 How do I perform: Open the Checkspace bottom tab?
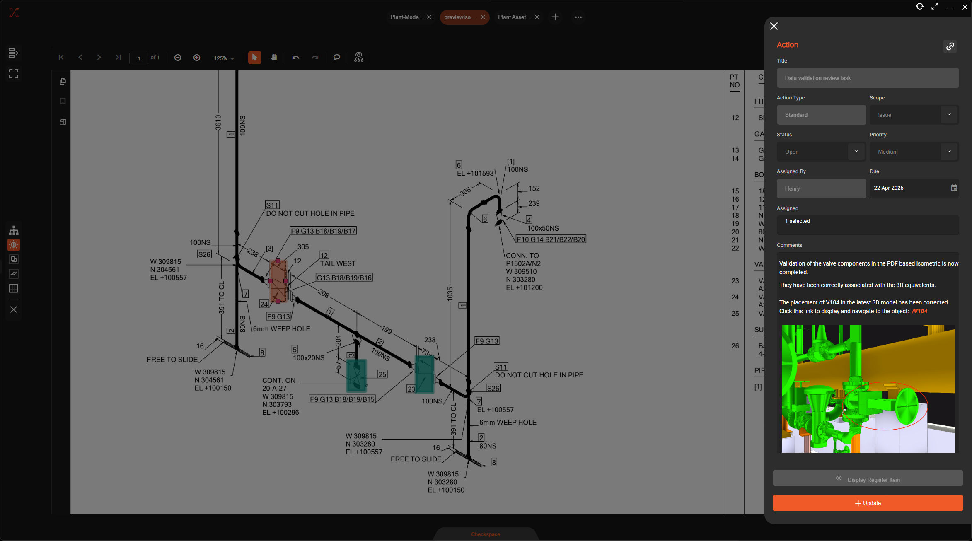[486, 534]
